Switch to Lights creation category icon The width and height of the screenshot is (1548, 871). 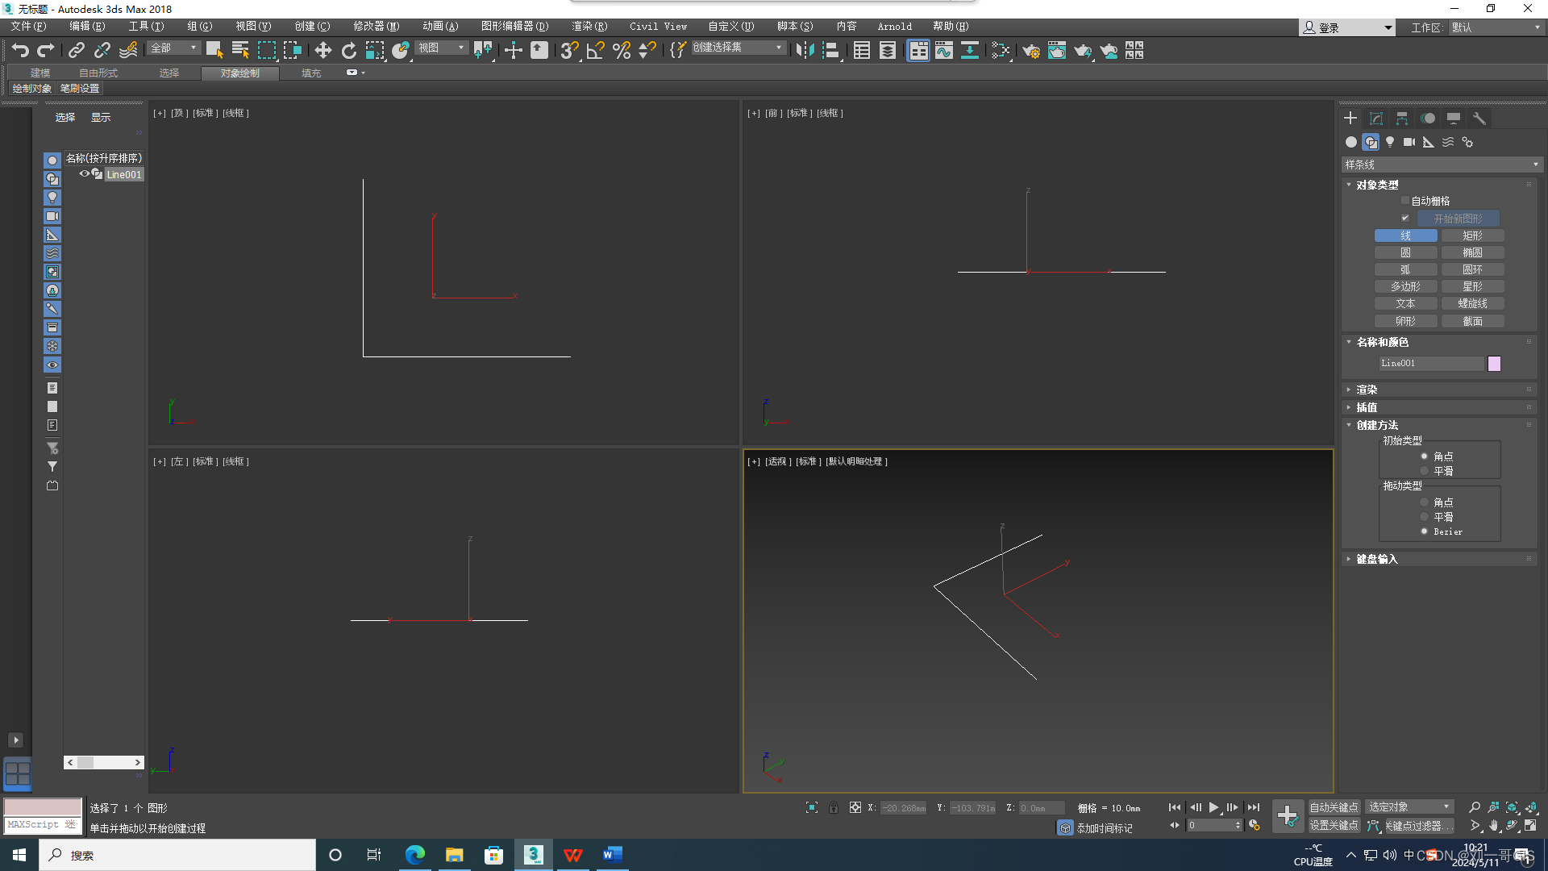(1390, 142)
